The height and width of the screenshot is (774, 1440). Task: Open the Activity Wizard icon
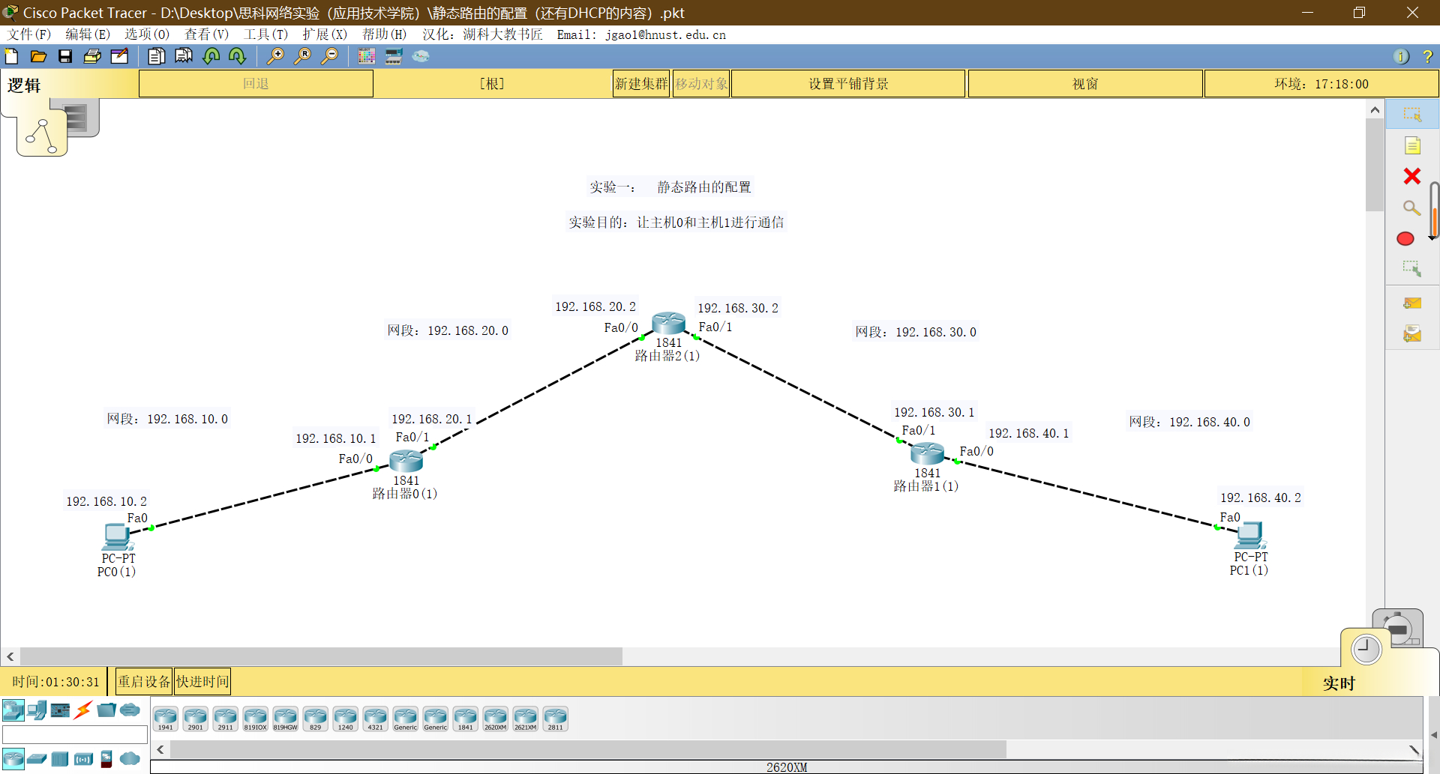(x=119, y=56)
